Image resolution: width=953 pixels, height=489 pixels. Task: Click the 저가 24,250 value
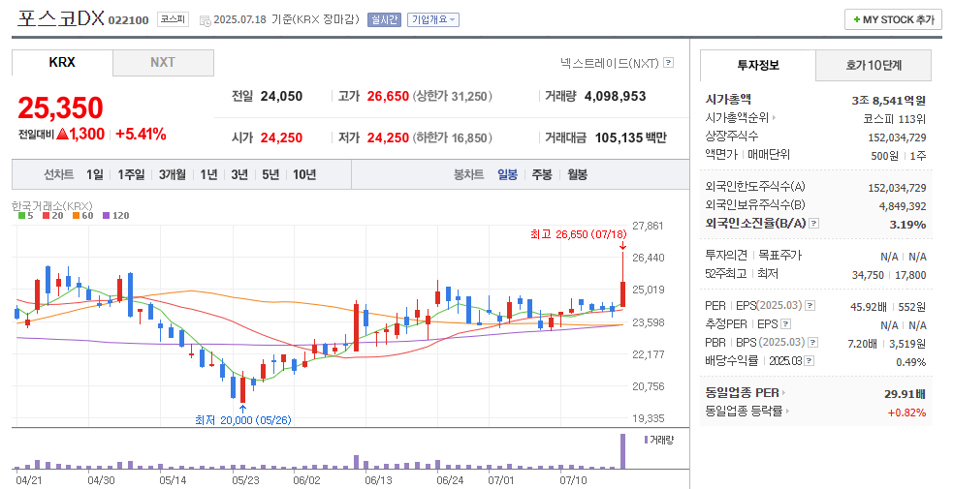(x=388, y=138)
